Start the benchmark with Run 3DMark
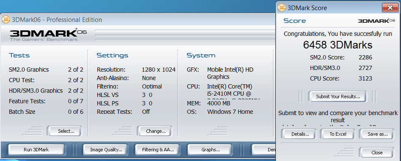 [36, 150]
